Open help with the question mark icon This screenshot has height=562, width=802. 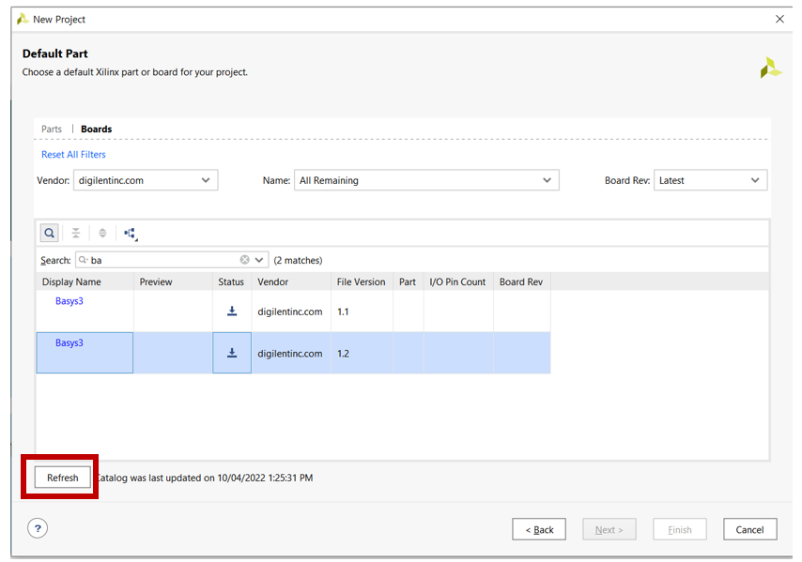pyautogui.click(x=38, y=528)
